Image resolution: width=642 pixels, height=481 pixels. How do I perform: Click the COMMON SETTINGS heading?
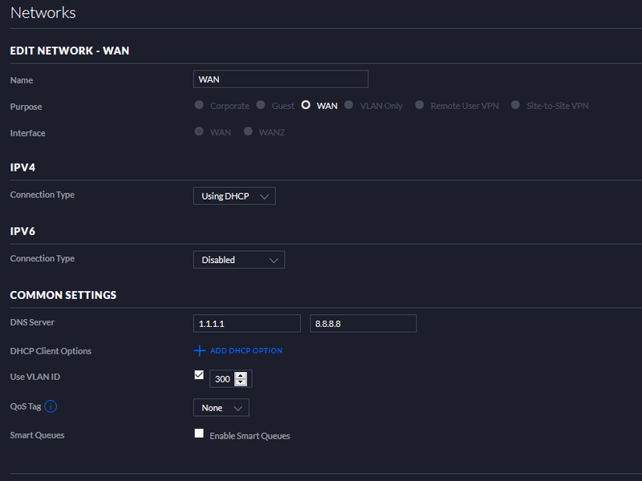point(63,295)
